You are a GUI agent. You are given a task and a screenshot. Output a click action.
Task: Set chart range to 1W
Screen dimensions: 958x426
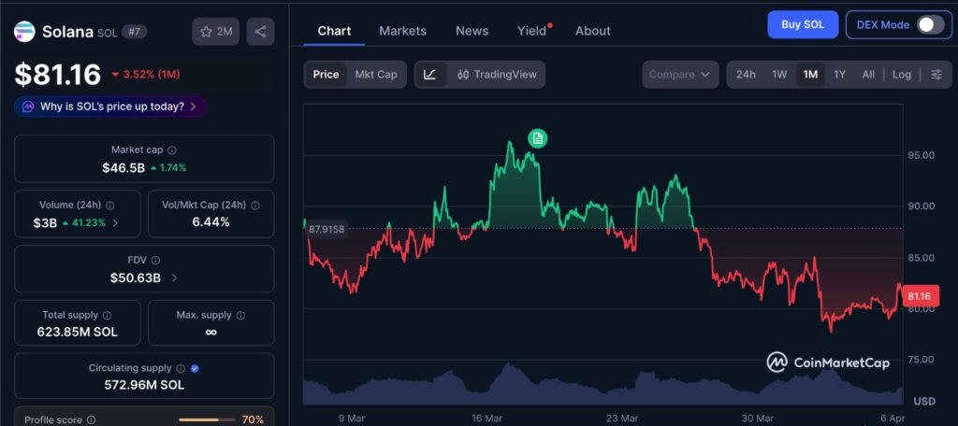[779, 75]
